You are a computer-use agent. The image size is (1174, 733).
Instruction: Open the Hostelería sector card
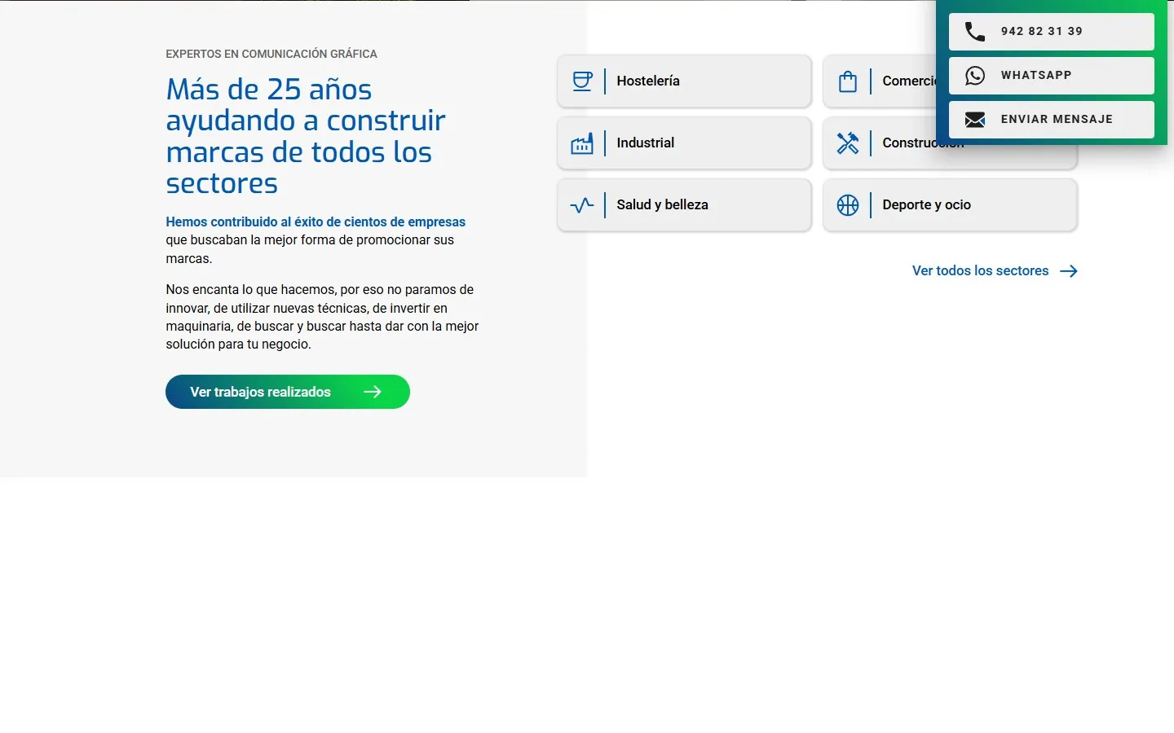coord(684,81)
